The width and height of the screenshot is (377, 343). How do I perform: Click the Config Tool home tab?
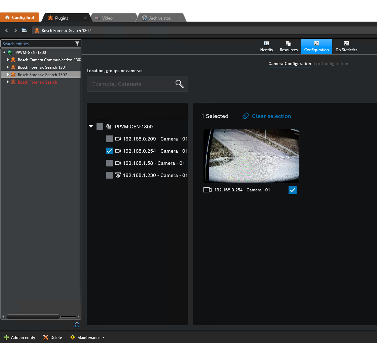(20, 18)
